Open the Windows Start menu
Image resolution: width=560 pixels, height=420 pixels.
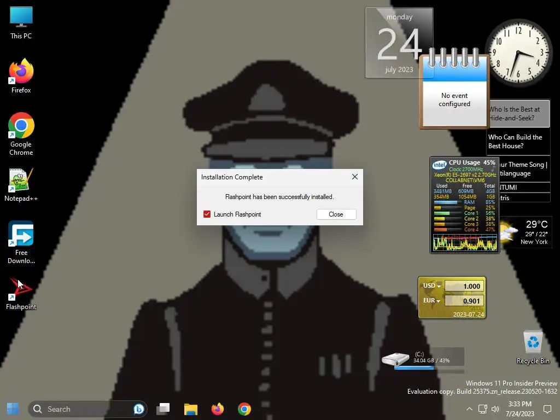click(x=13, y=409)
